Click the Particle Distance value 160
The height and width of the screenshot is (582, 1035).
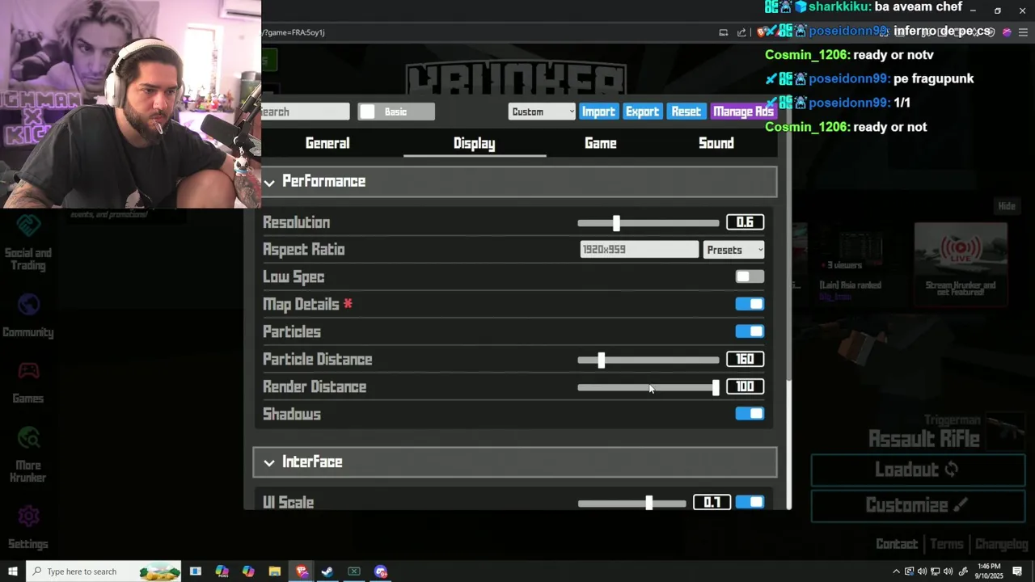745,360
